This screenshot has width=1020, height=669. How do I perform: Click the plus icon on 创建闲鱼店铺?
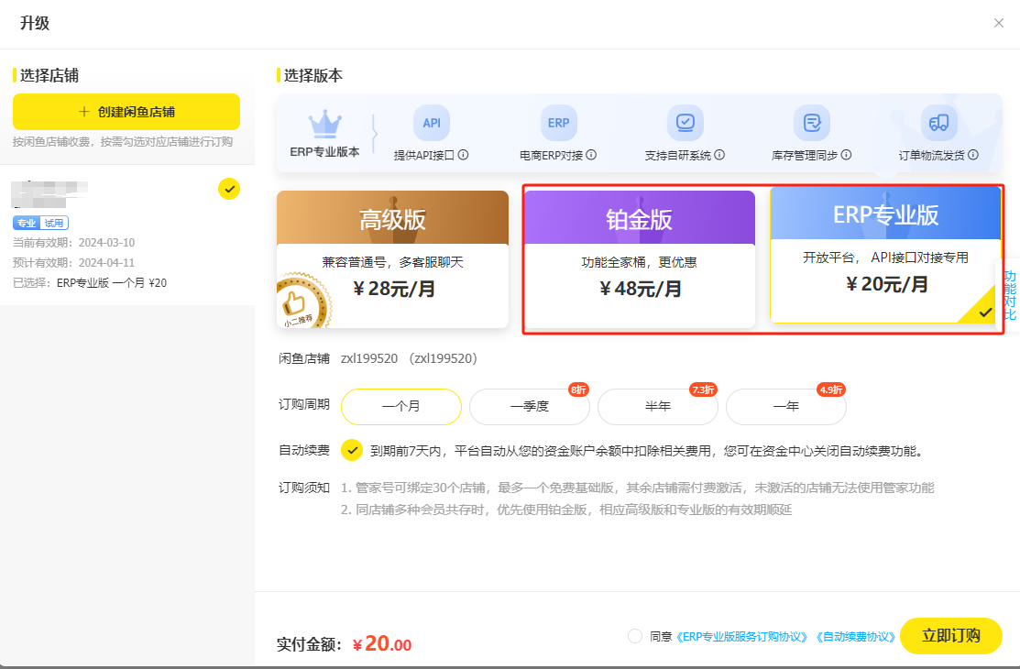click(x=84, y=112)
